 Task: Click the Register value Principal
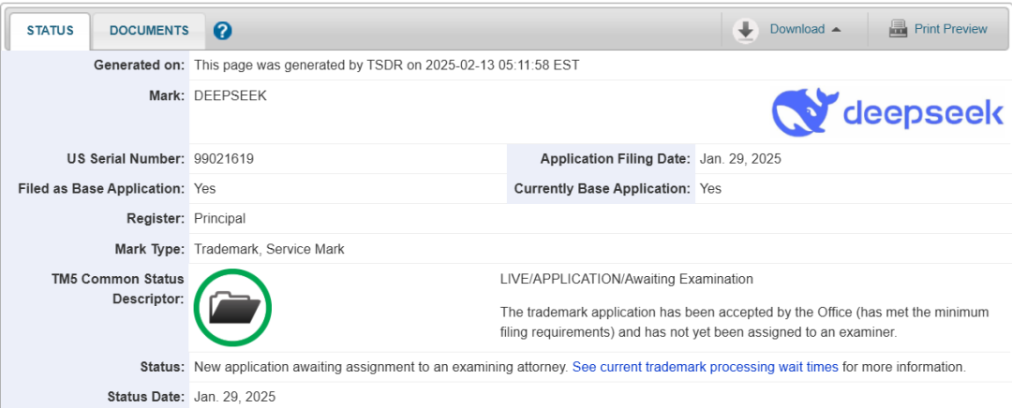pyautogui.click(x=220, y=218)
